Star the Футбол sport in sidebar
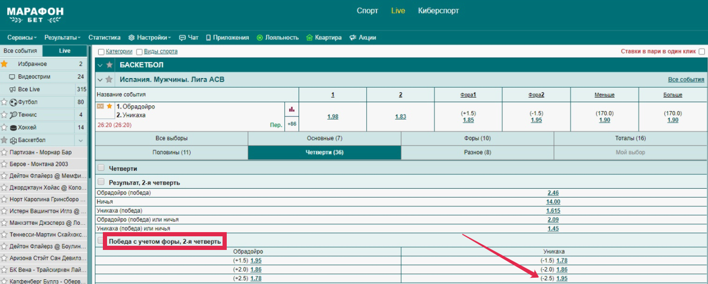The width and height of the screenshot is (708, 284). (4, 102)
